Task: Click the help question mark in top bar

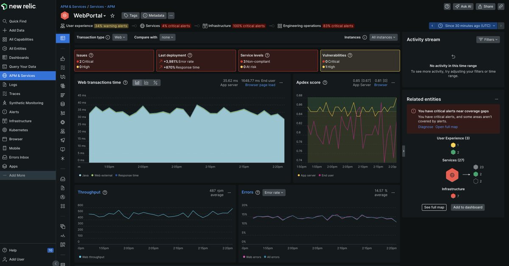Action: point(447,6)
